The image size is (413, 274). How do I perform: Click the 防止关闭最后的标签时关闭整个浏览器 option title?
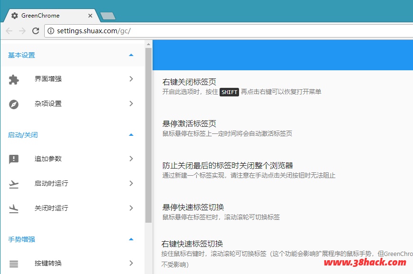(x=228, y=166)
